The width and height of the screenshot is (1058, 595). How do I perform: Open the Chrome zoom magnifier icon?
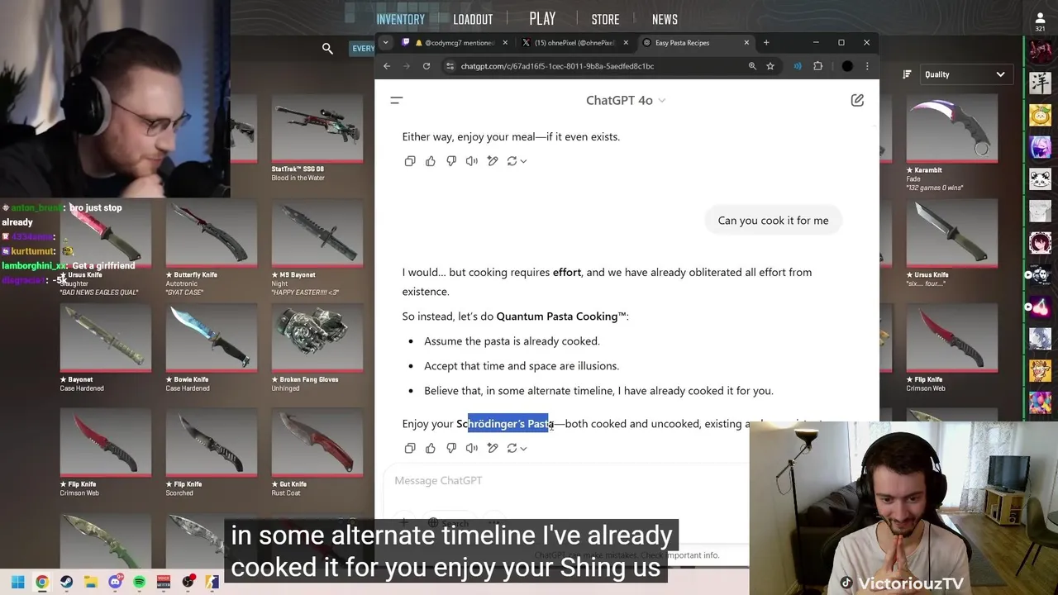pyautogui.click(x=752, y=66)
